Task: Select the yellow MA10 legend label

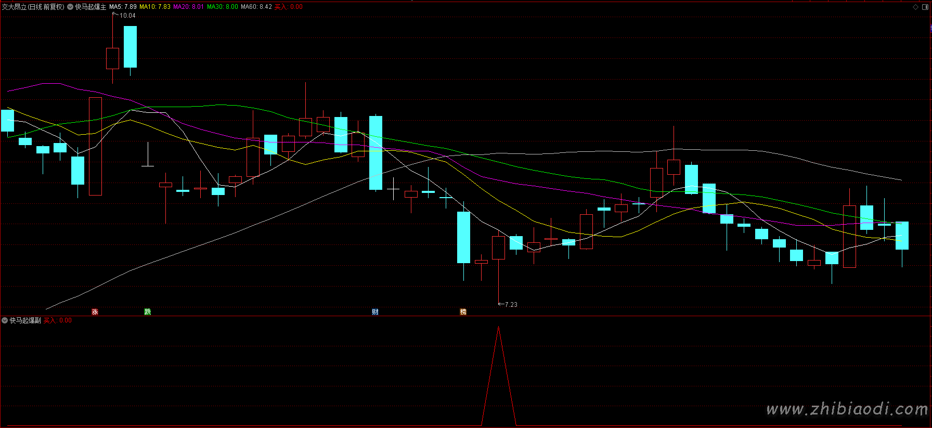Action: [155, 7]
